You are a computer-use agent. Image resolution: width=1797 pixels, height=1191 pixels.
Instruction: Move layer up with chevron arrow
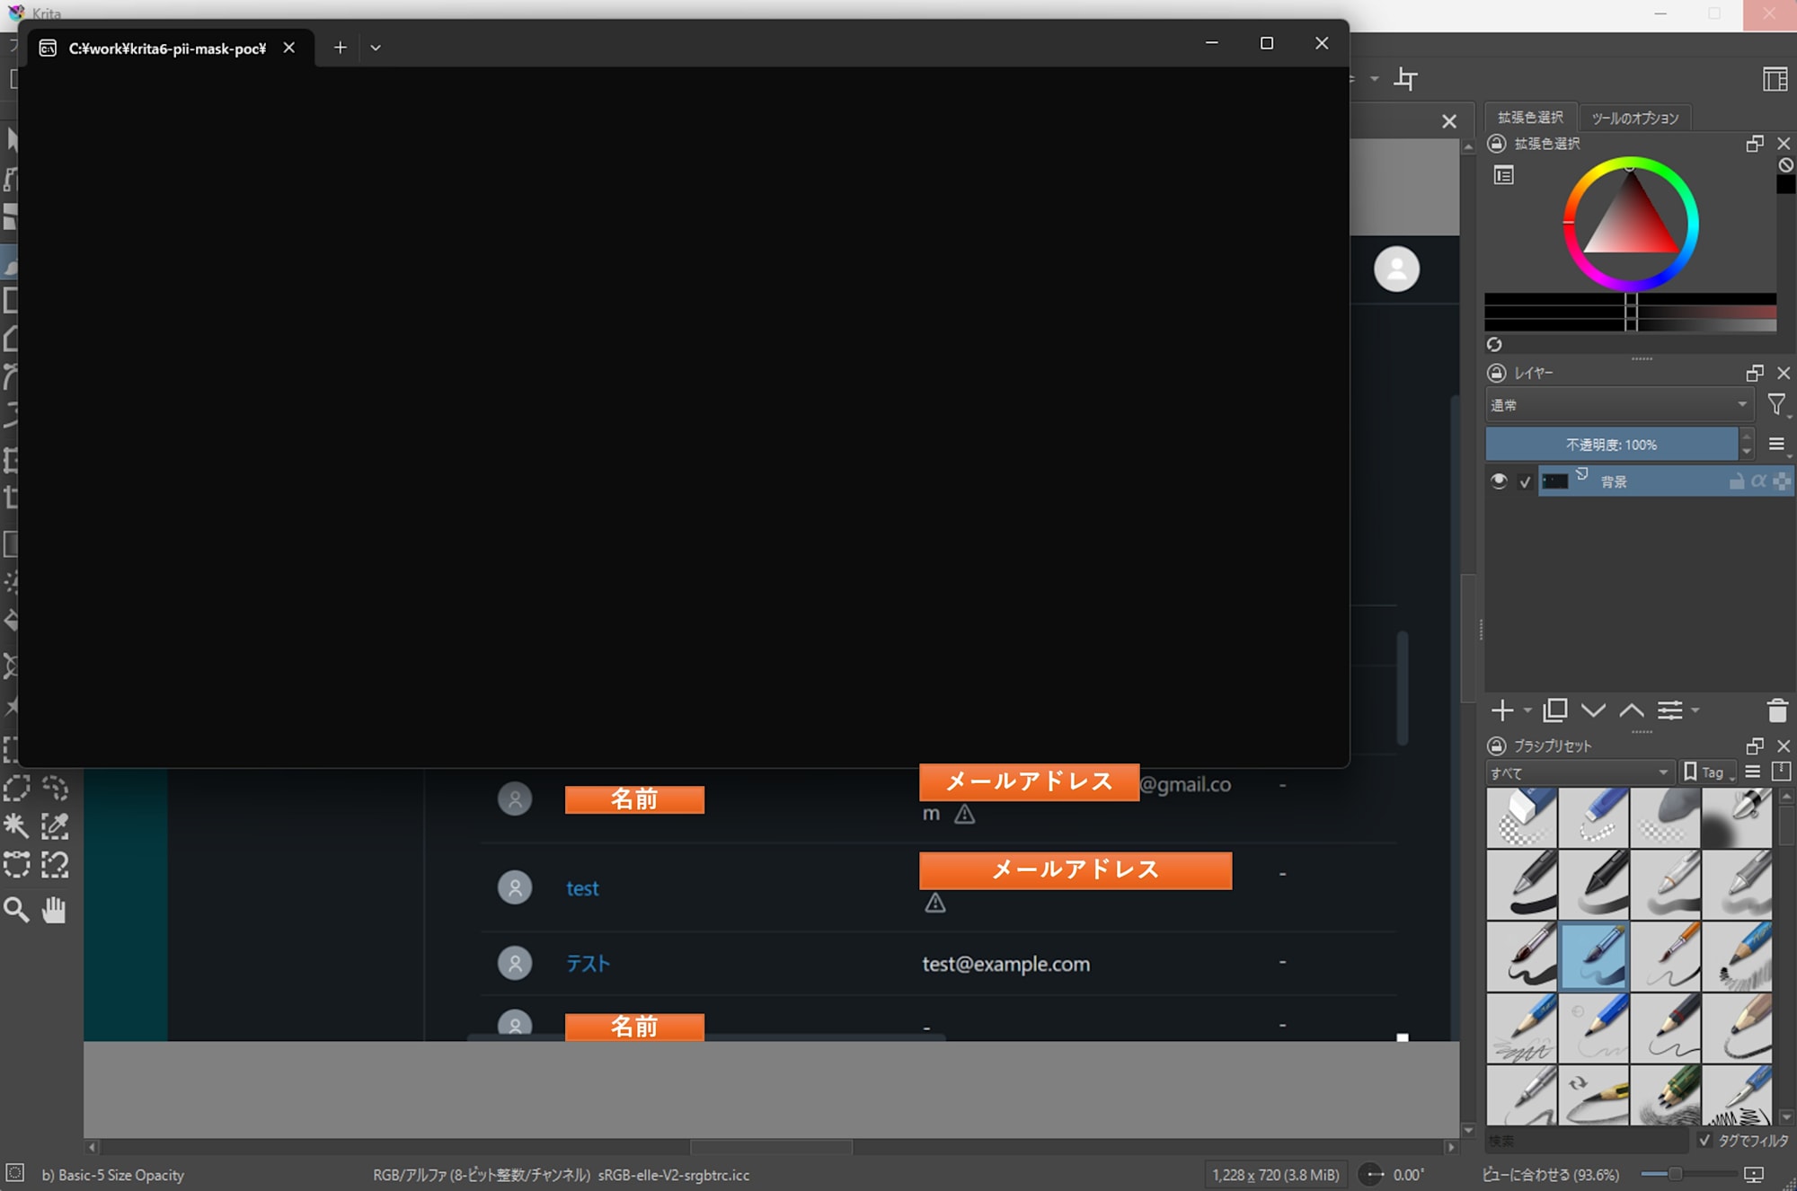click(x=1631, y=710)
